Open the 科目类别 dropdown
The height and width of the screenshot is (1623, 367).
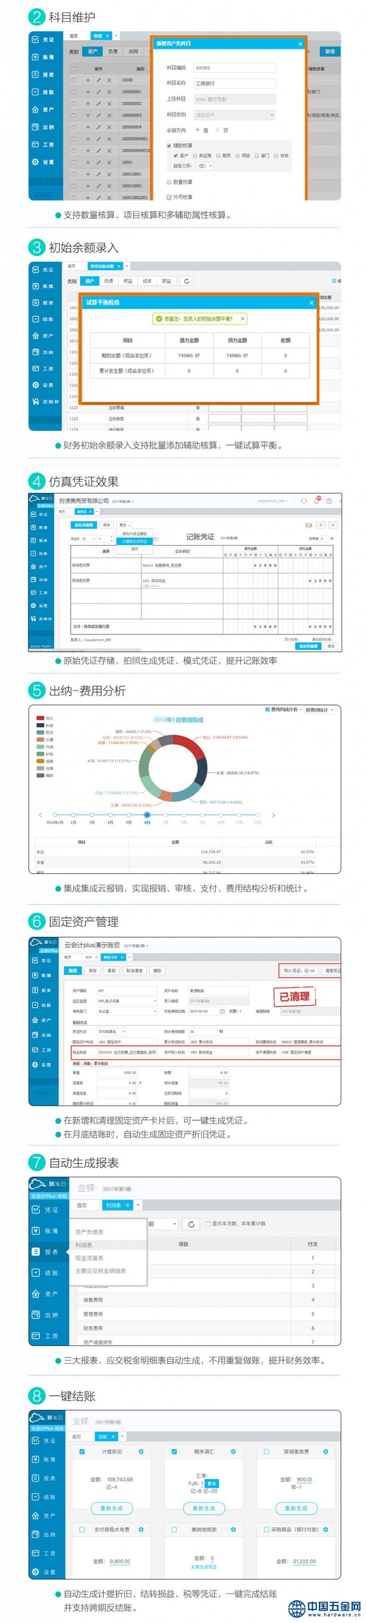coord(234,115)
